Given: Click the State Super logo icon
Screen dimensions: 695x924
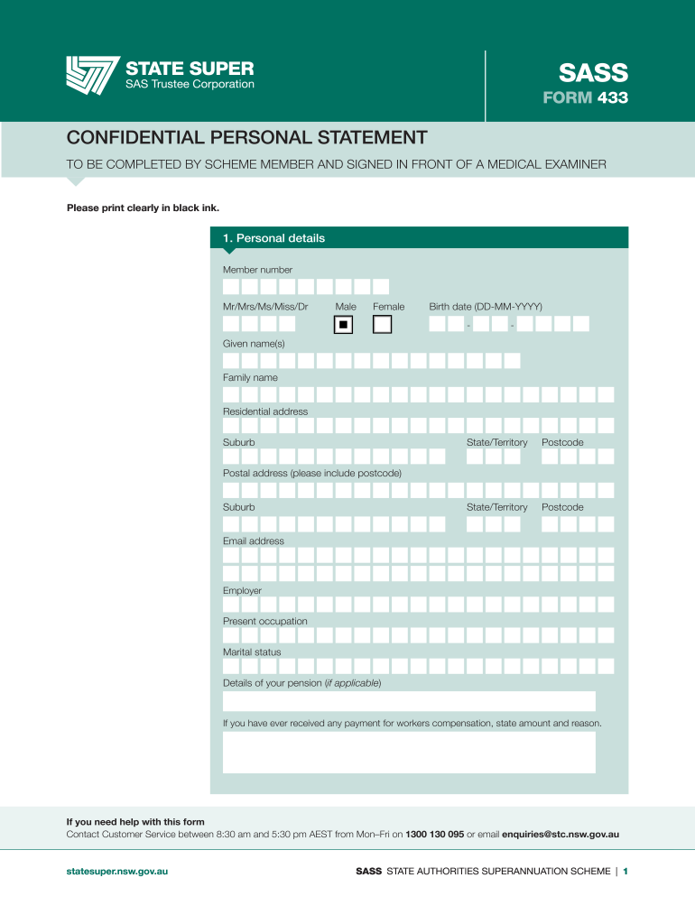Looking at the screenshot, I should tap(92, 76).
